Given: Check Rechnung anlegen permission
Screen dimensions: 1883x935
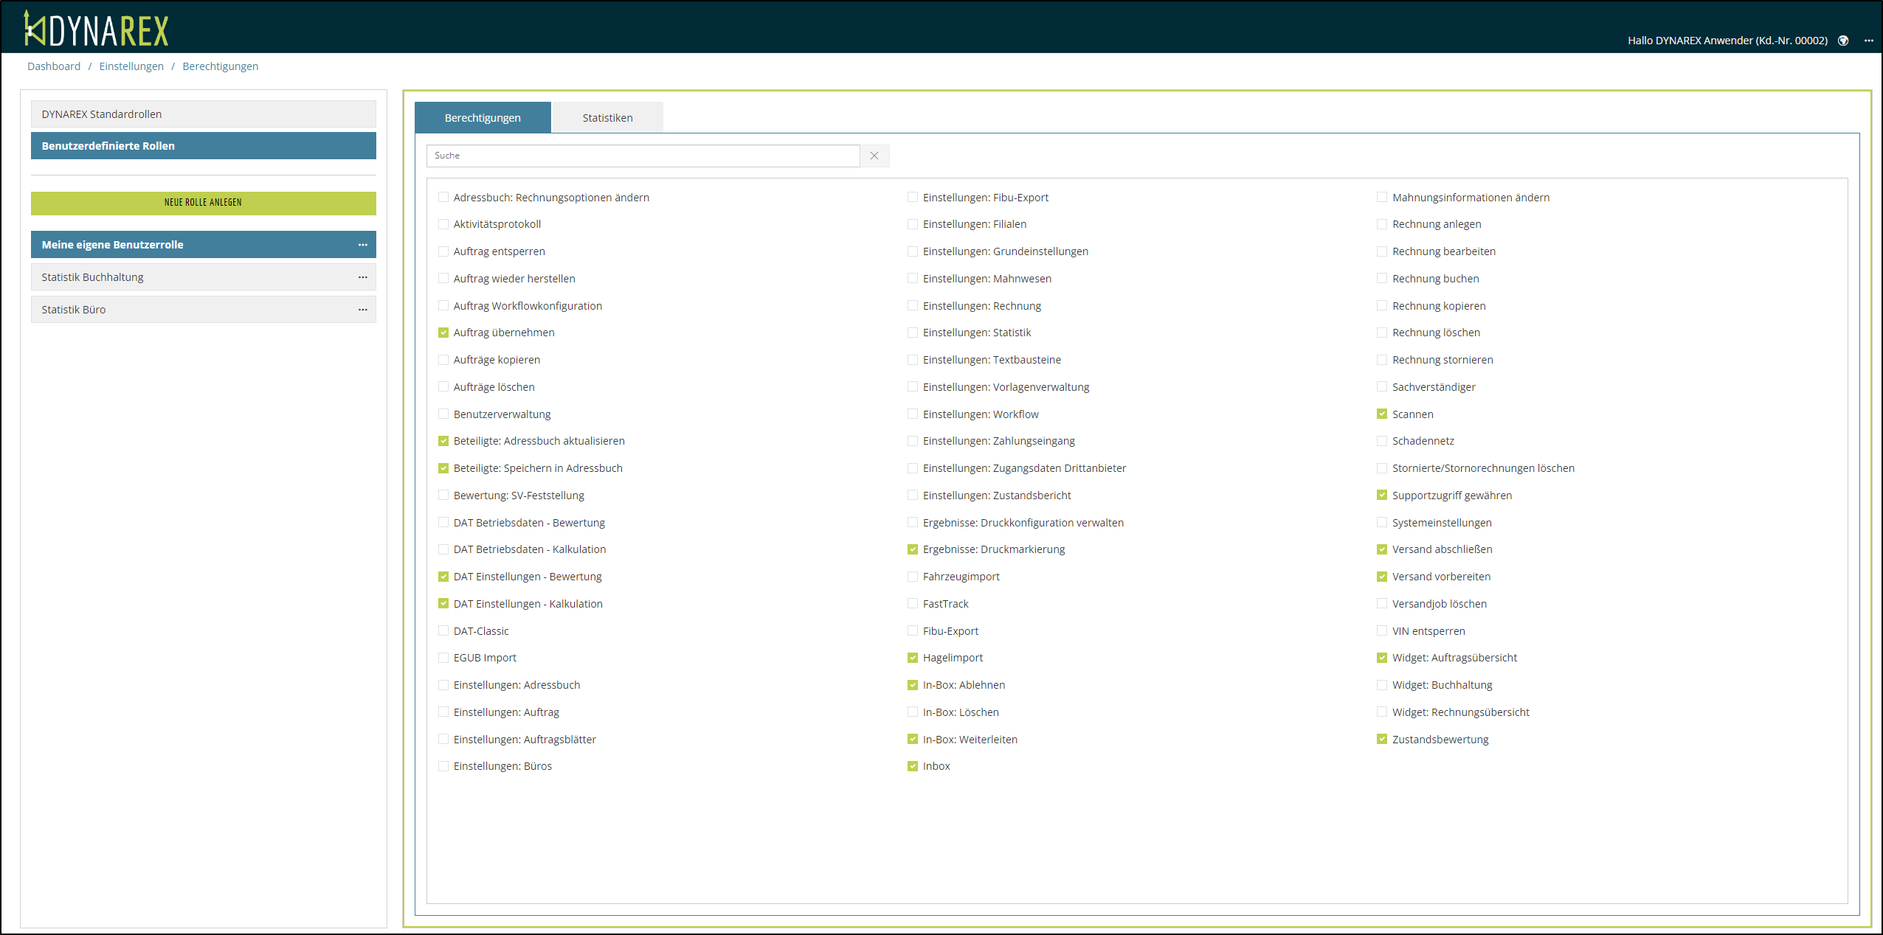Looking at the screenshot, I should click(x=1382, y=224).
